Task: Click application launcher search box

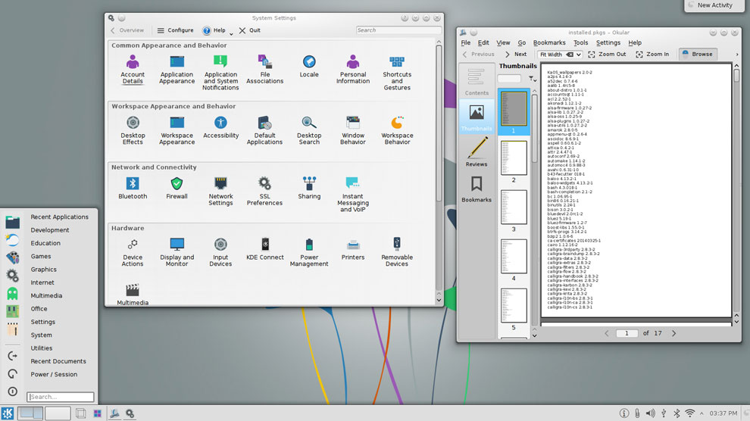Action: pyautogui.click(x=61, y=397)
